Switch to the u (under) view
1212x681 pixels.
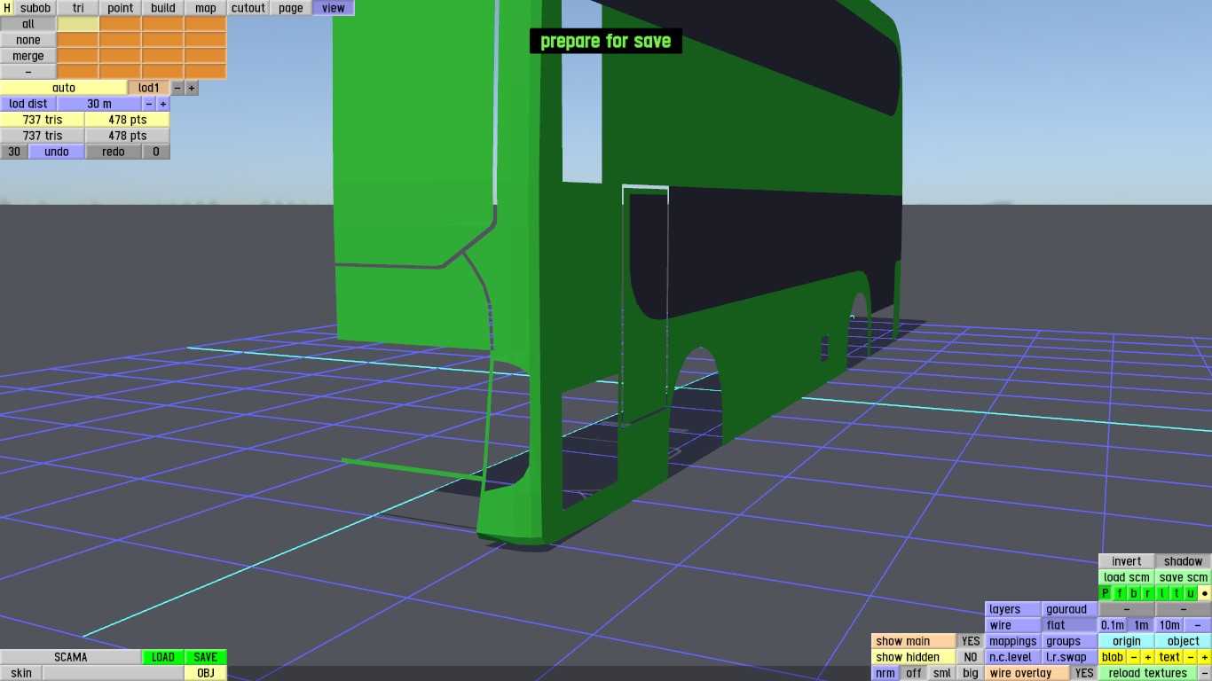point(1191,593)
